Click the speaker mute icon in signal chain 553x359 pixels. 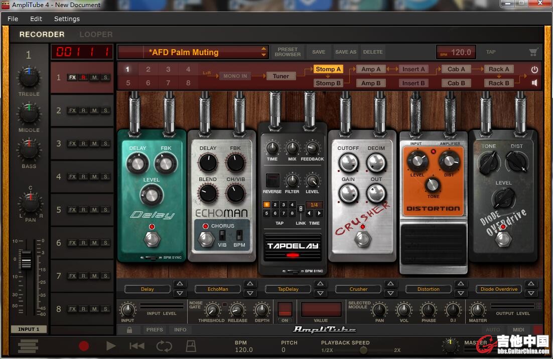pos(534,83)
